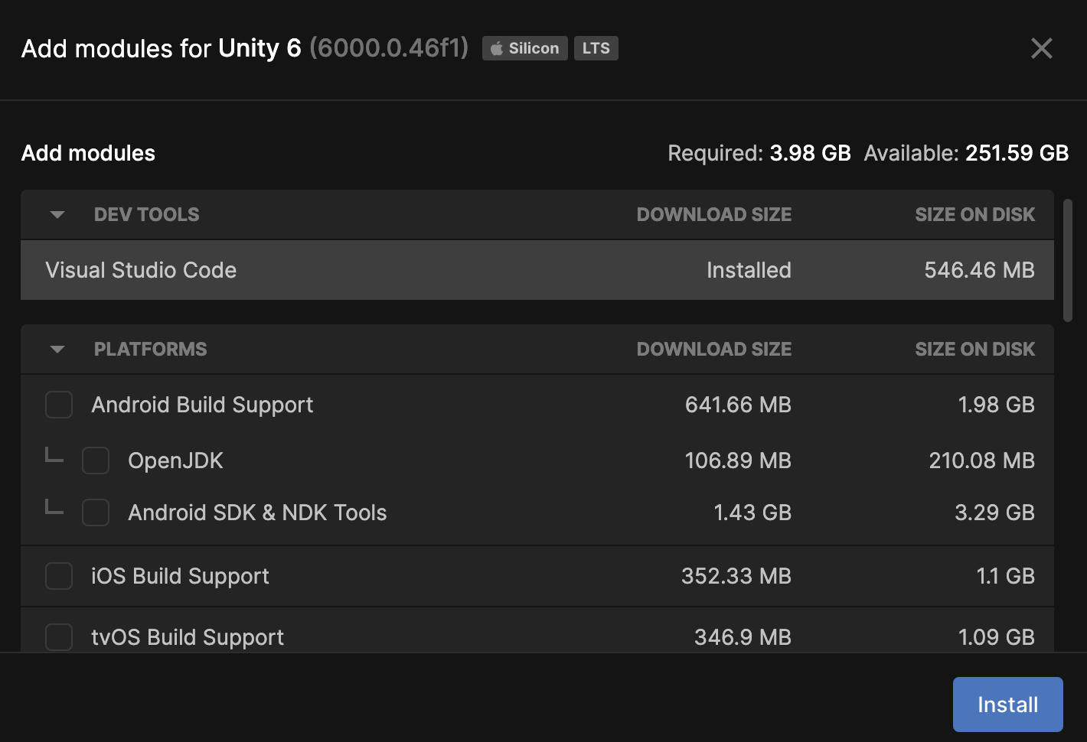
Task: Check the OpenJDK module
Action: click(96, 460)
